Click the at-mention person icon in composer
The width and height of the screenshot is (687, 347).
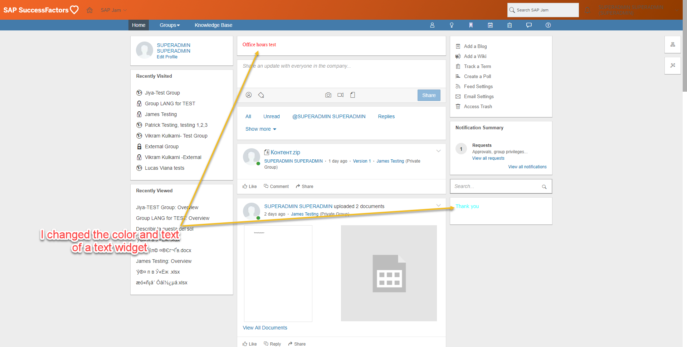[x=249, y=95]
